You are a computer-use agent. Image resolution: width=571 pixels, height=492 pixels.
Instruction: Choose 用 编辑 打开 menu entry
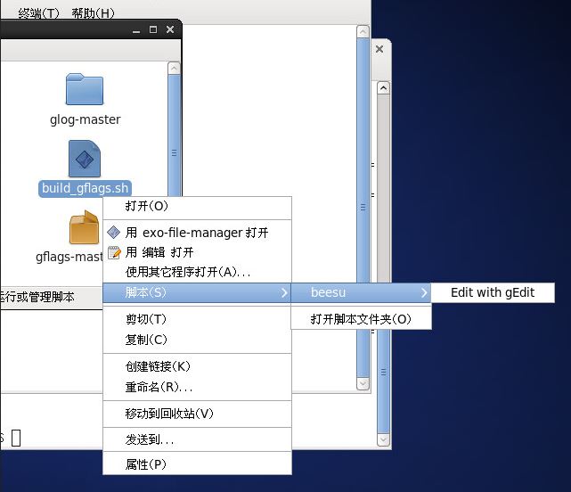pyautogui.click(x=197, y=252)
